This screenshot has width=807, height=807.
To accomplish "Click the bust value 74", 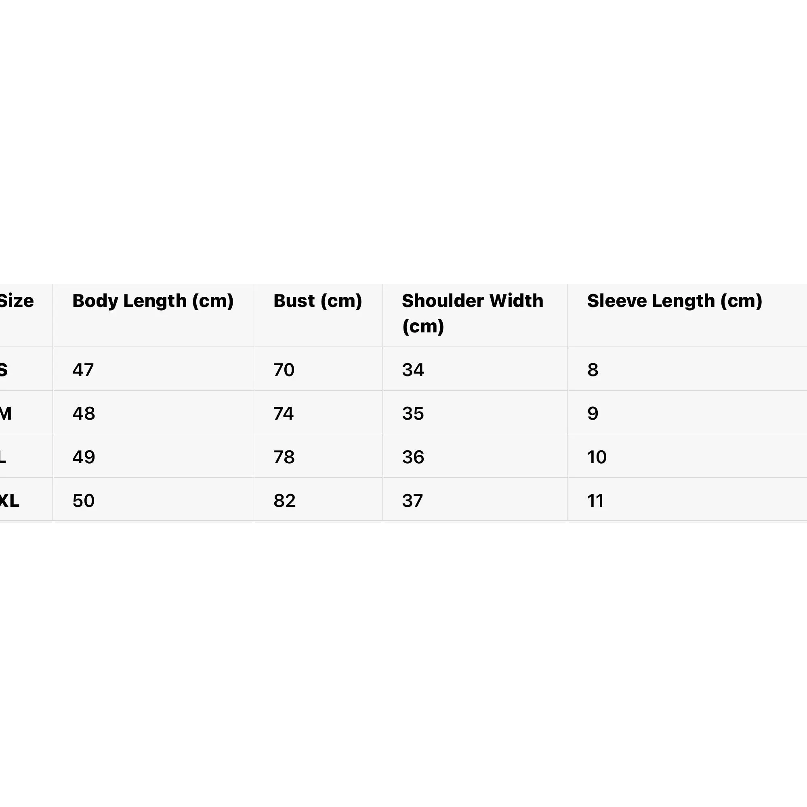I will pos(284,414).
